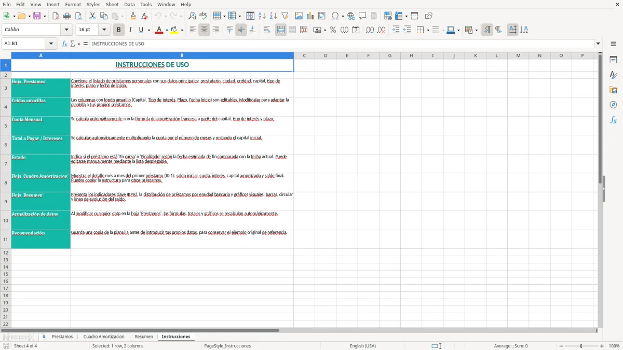
Task: Expand the formula bar
Action: tap(598, 44)
